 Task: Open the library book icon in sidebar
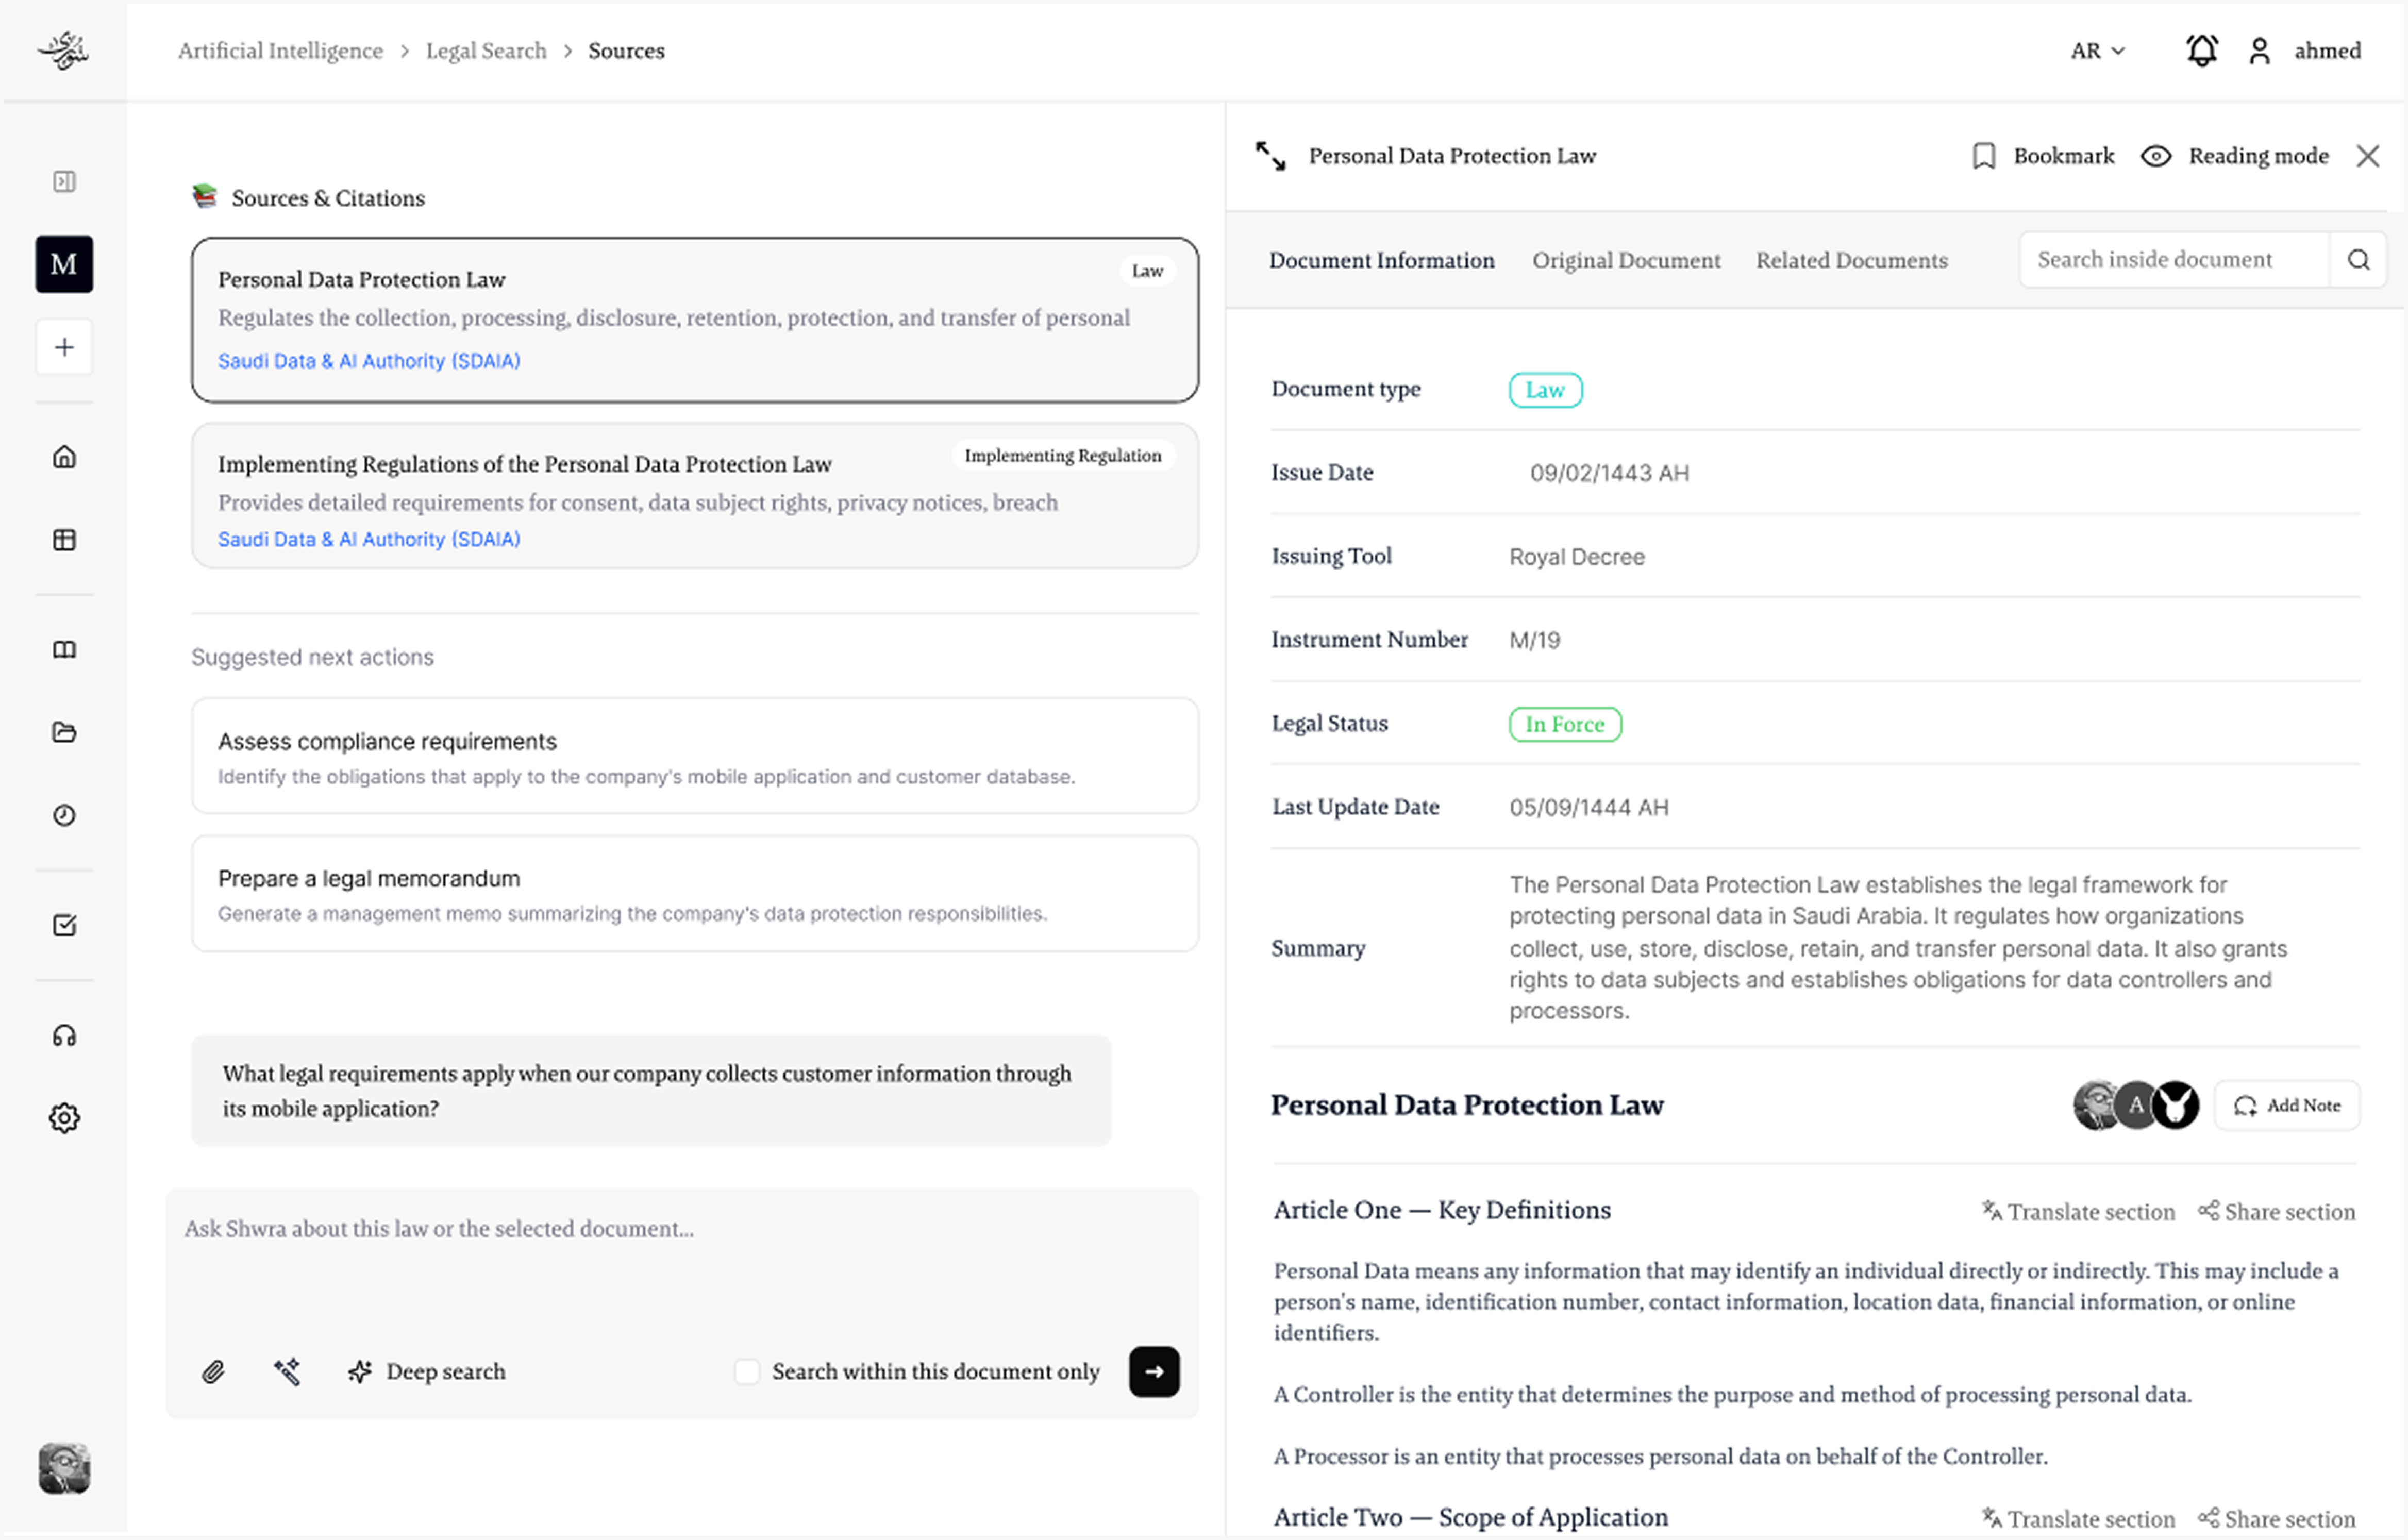[64, 650]
